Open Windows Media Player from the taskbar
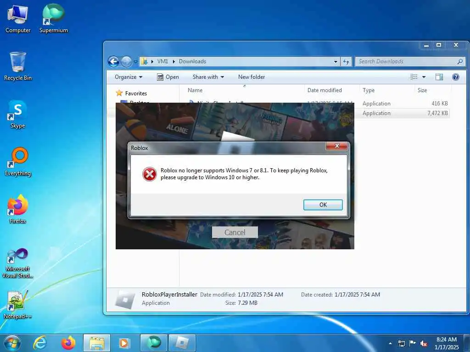This screenshot has height=352, width=470. click(124, 343)
